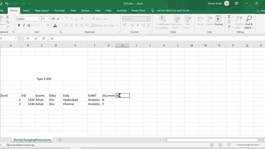
Task: Click the lightbulb Tell me icon
Action: 153,10
